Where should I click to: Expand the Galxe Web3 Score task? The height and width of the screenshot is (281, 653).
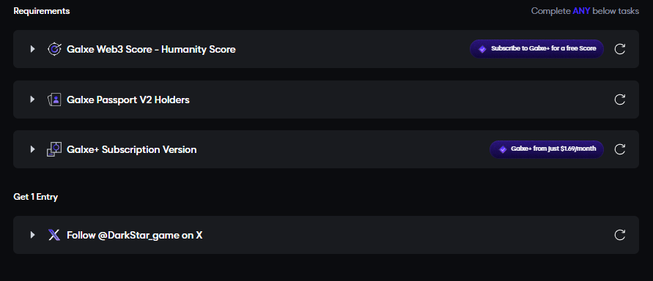(32, 49)
